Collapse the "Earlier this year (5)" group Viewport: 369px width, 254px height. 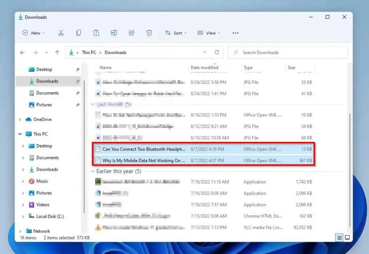93,171
